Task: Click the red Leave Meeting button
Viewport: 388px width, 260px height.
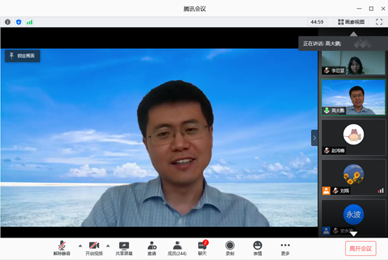Action: point(361,248)
